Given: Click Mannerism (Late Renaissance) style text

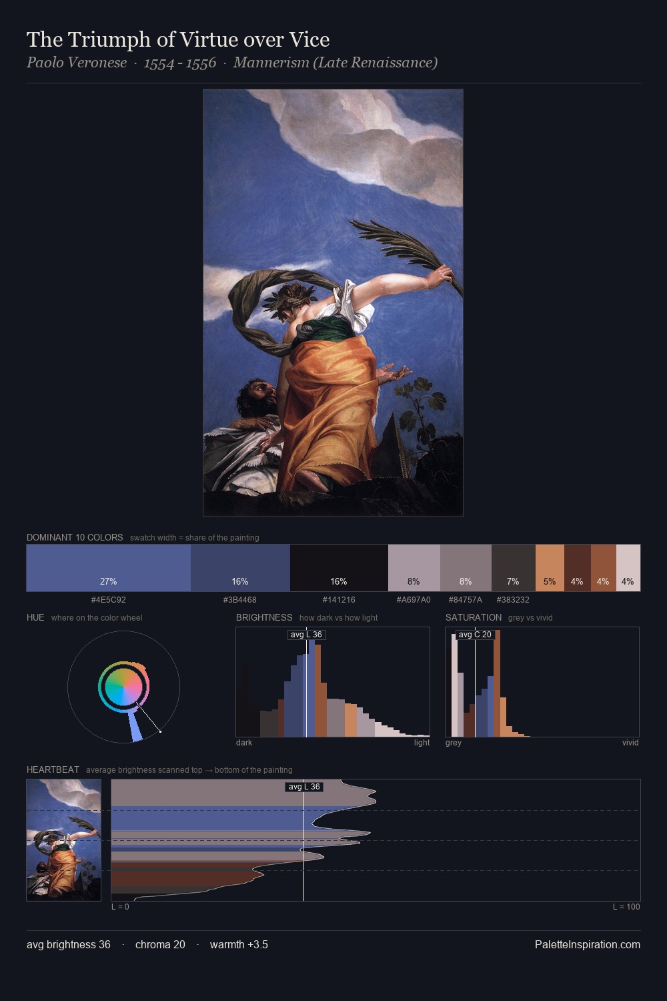Looking at the screenshot, I should [336, 63].
